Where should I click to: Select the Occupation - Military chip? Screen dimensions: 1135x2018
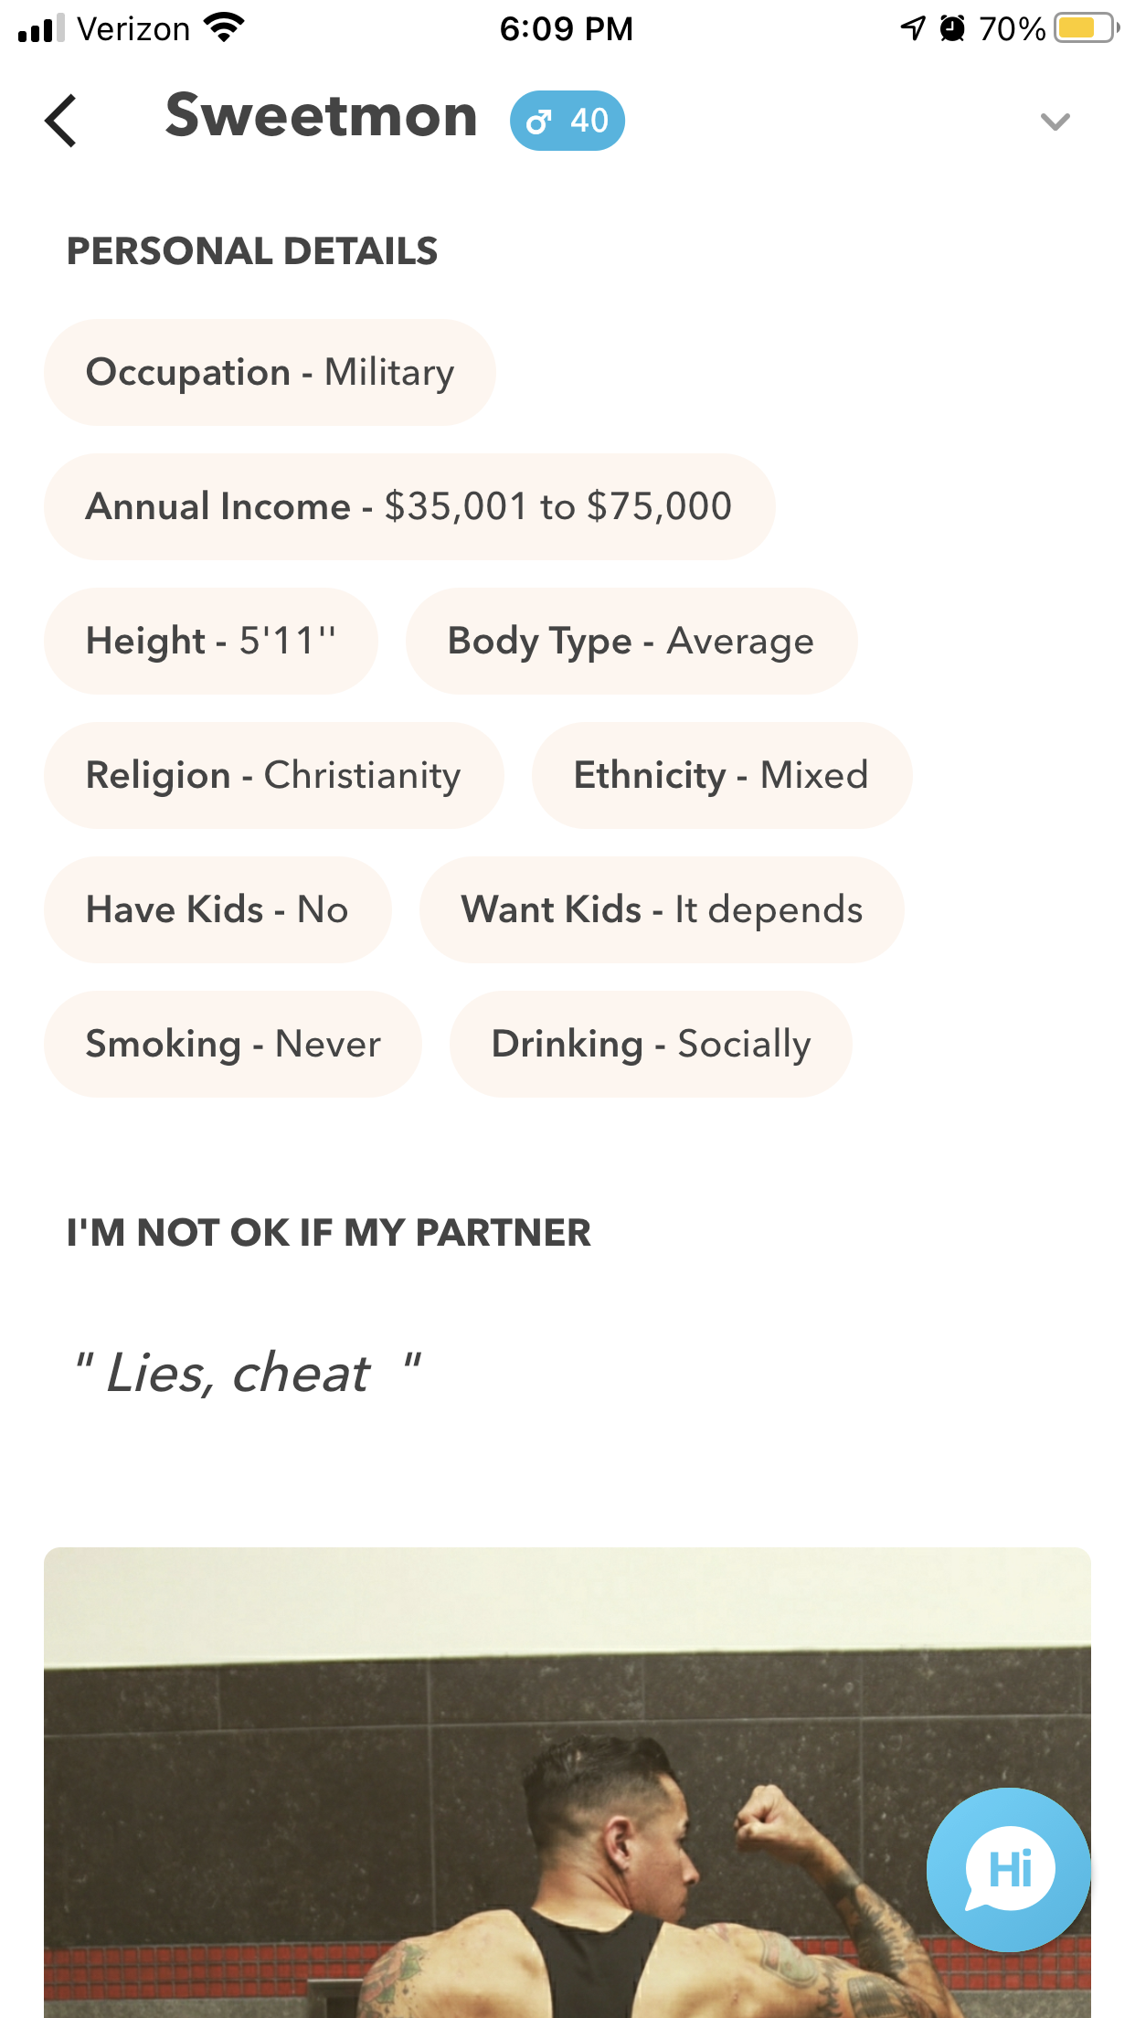tap(270, 373)
